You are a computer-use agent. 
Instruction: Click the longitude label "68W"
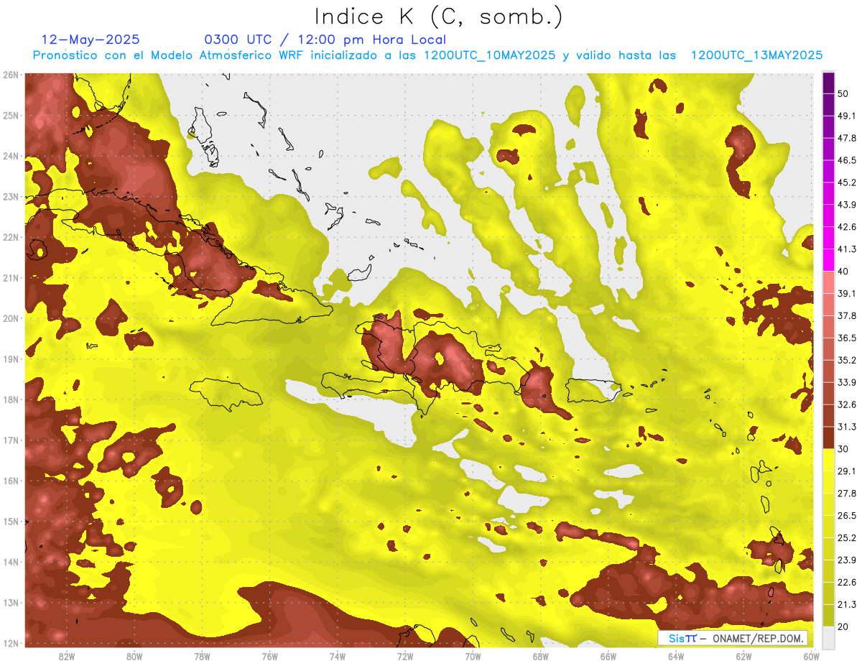tap(541, 657)
